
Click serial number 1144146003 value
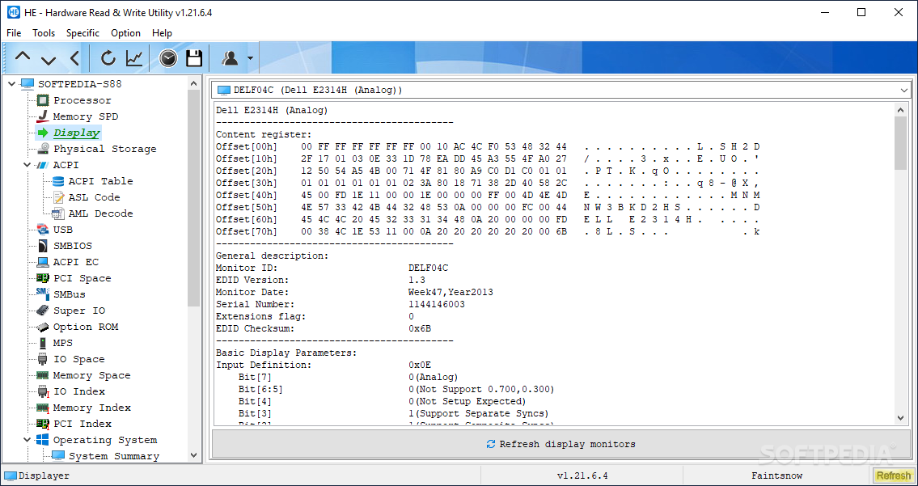click(x=437, y=305)
